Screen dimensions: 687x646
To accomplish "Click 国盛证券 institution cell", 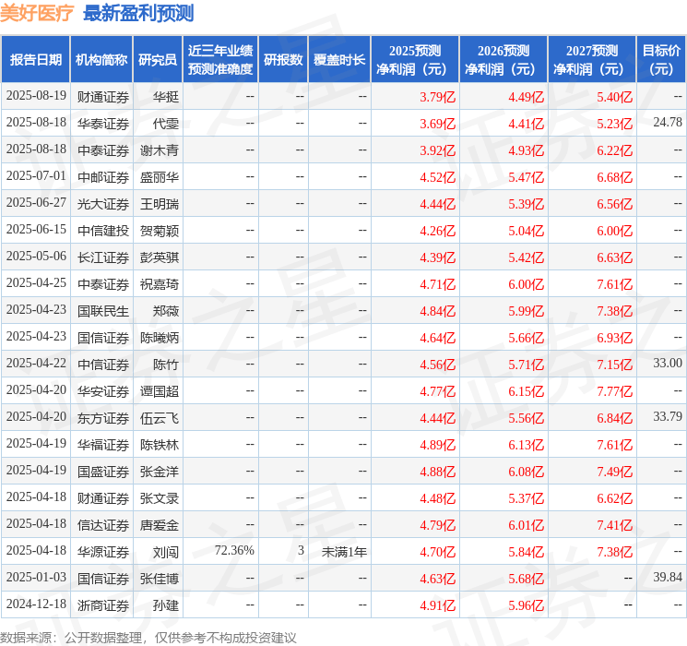I will (x=103, y=471).
